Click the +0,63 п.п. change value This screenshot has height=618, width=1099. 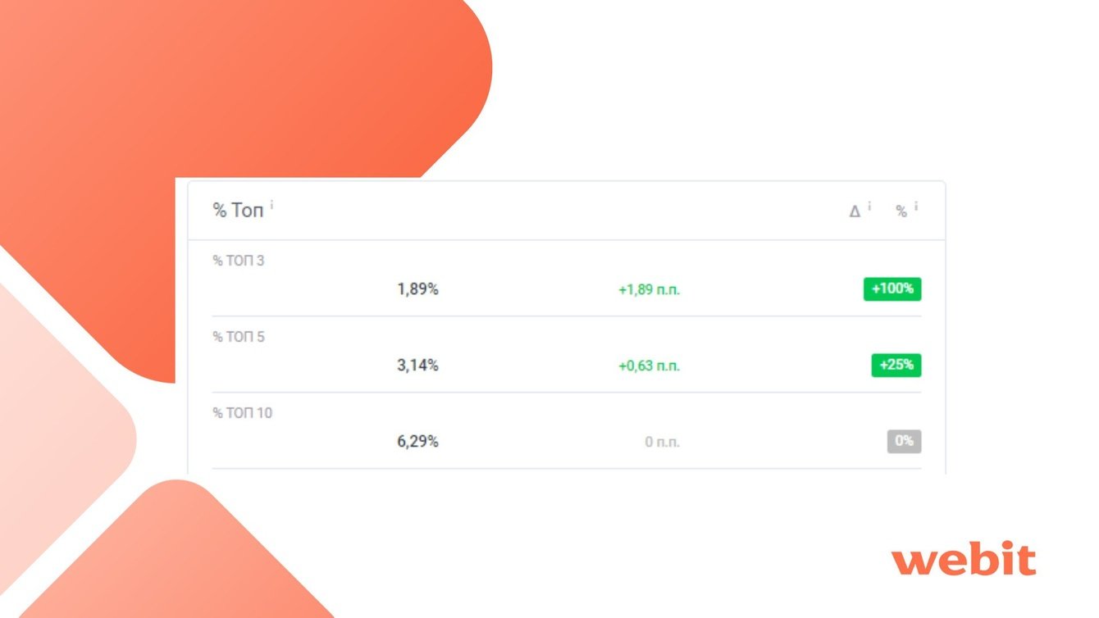click(649, 366)
